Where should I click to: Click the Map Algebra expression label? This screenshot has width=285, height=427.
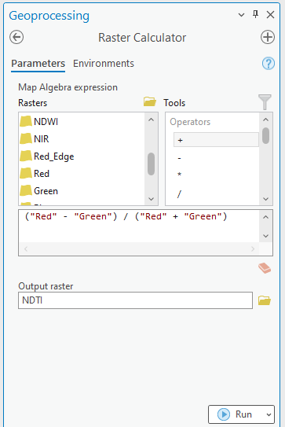pyautogui.click(x=68, y=87)
